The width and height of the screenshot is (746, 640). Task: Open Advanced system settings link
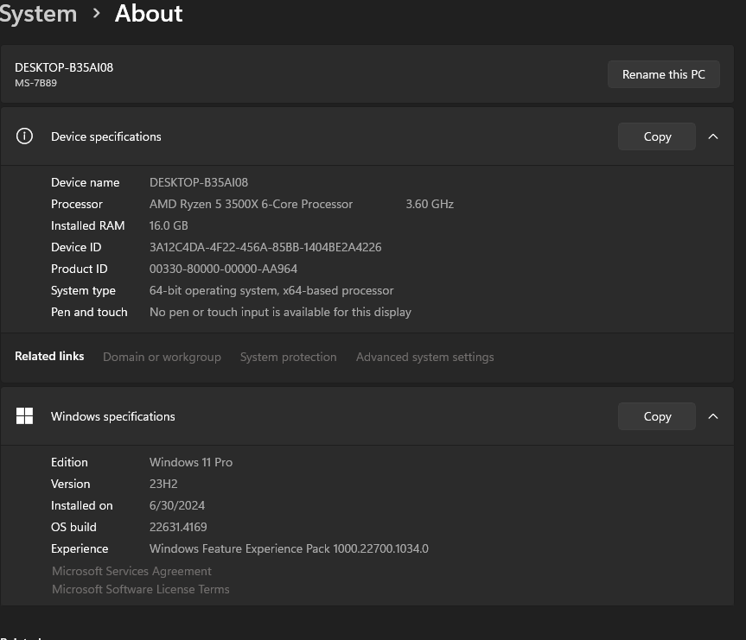pos(424,357)
